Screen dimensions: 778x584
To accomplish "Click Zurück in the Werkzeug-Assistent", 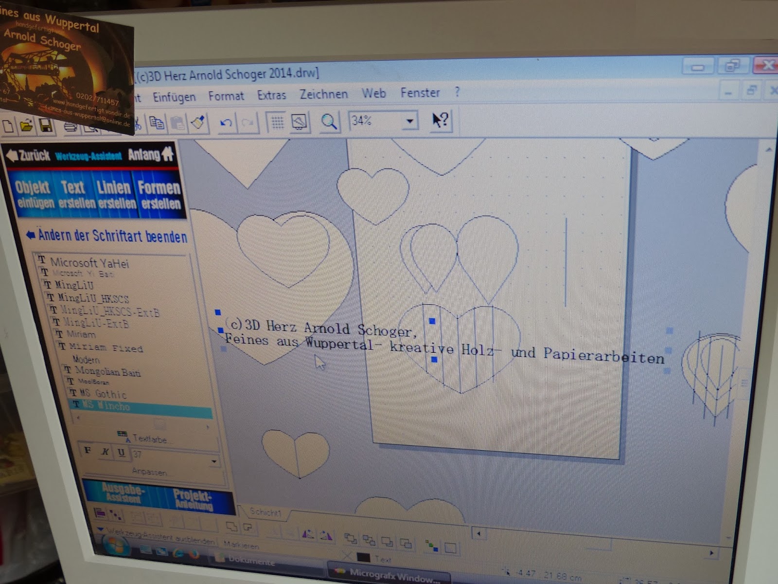I will [x=28, y=156].
